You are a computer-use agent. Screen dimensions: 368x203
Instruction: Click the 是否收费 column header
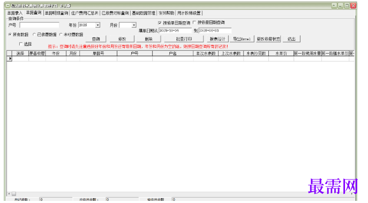[37, 53]
